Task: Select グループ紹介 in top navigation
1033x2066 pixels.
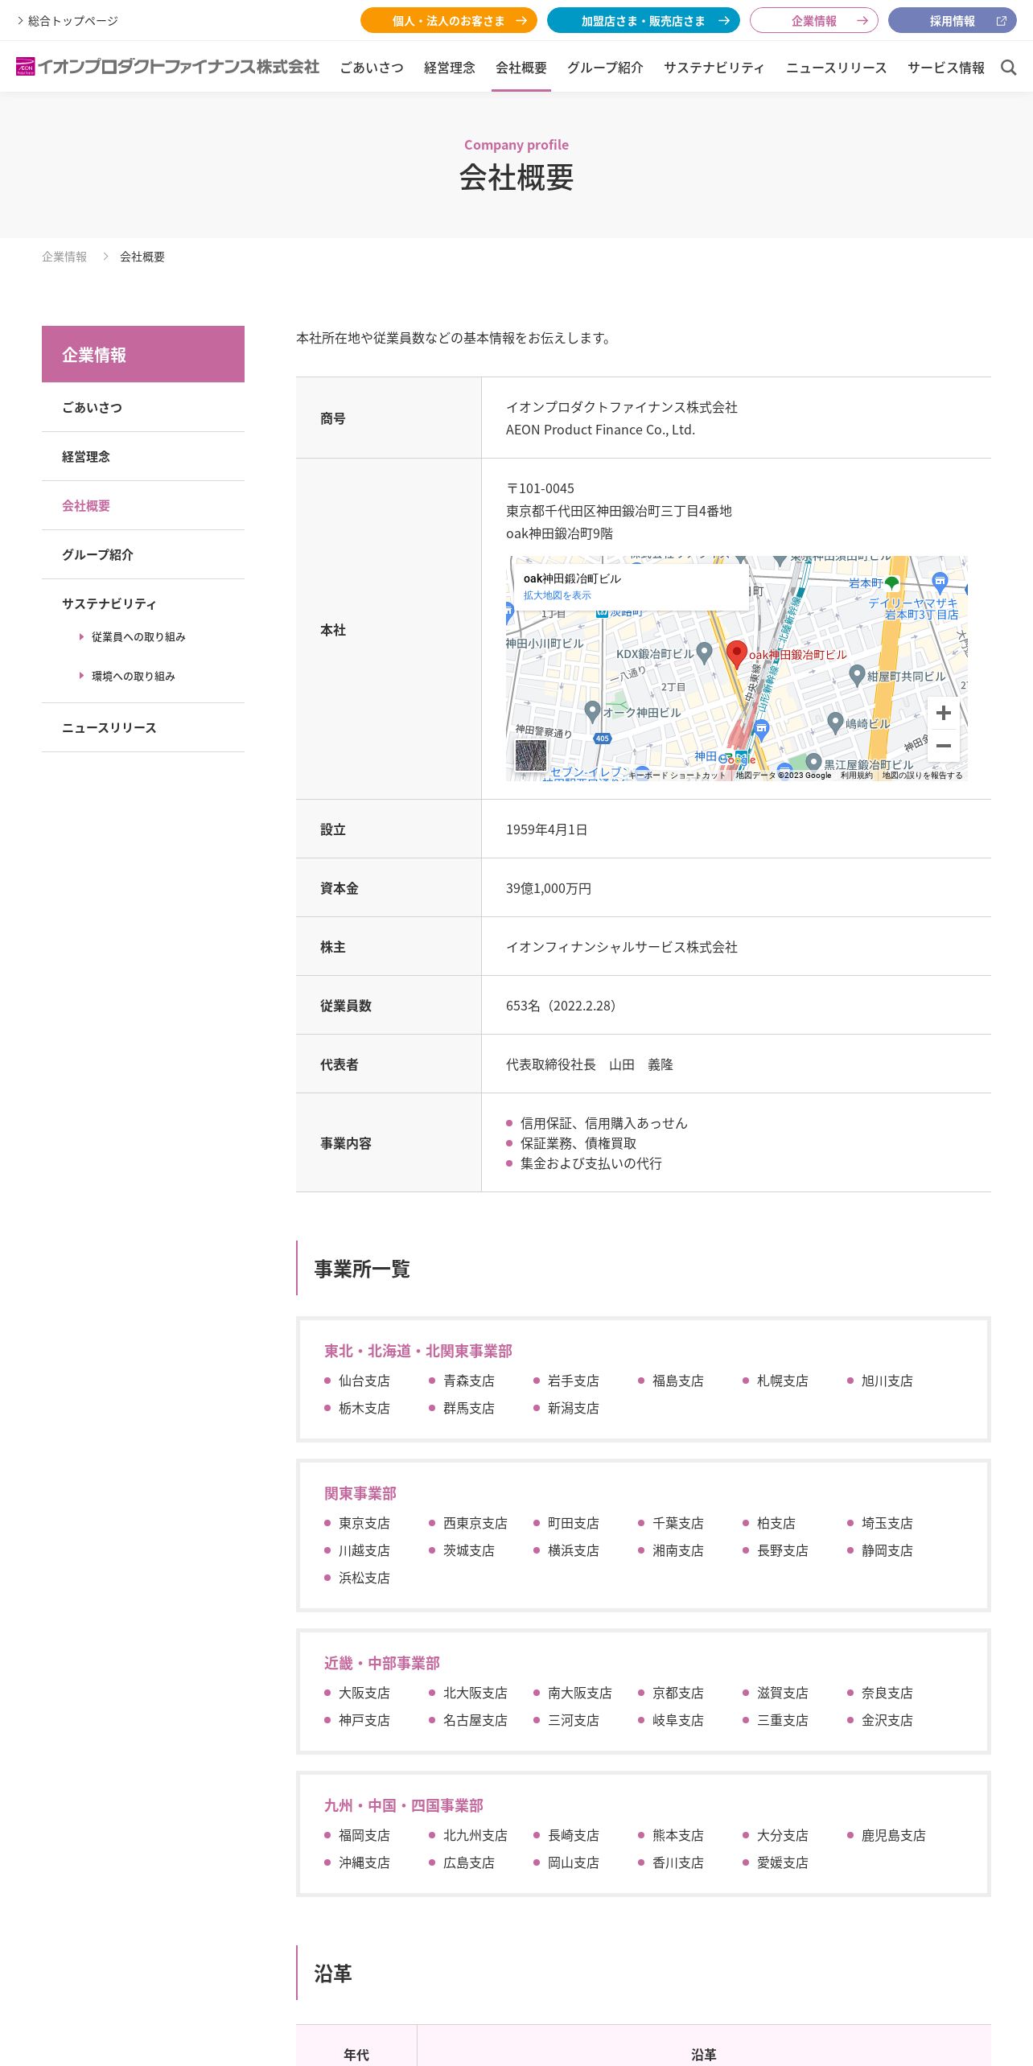Action: [x=605, y=68]
